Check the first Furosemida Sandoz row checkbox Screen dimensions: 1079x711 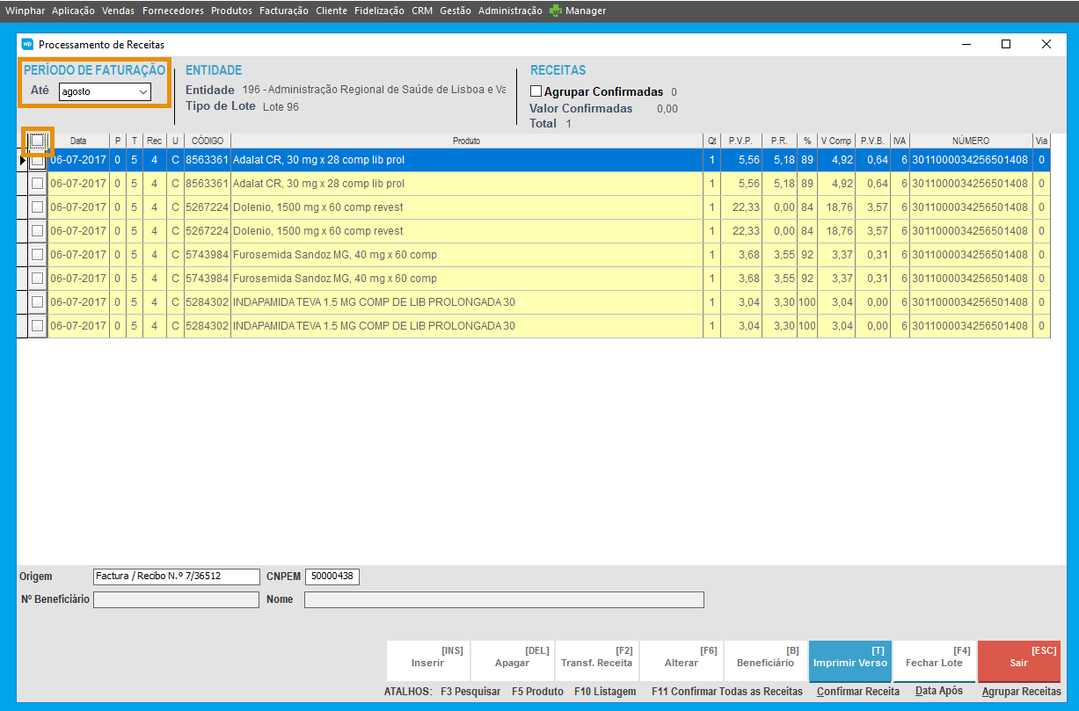[x=37, y=255]
